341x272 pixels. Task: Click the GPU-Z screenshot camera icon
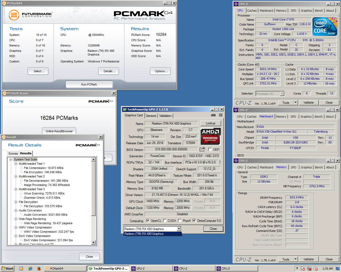(213, 115)
